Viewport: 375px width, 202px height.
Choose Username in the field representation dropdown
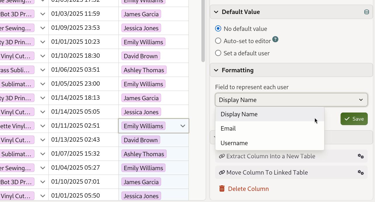234,143
